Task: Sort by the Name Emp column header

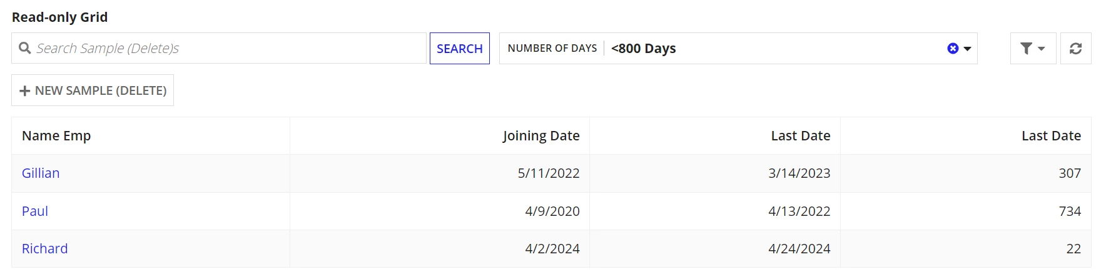Action: [56, 136]
